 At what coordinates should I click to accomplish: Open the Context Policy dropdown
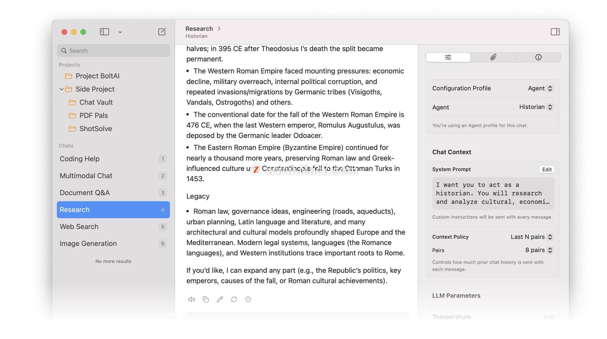(531, 237)
